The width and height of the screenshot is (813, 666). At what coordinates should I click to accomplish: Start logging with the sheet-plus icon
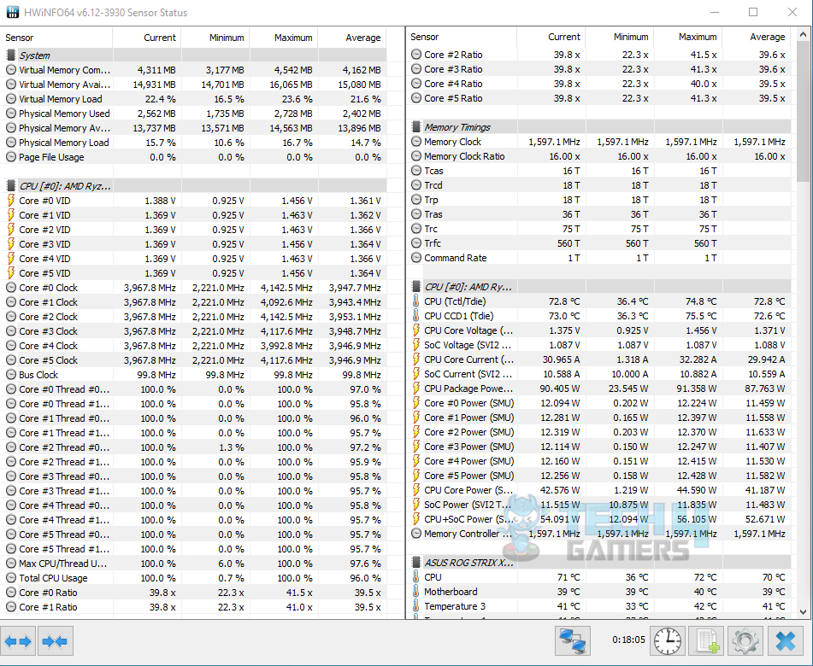(707, 641)
